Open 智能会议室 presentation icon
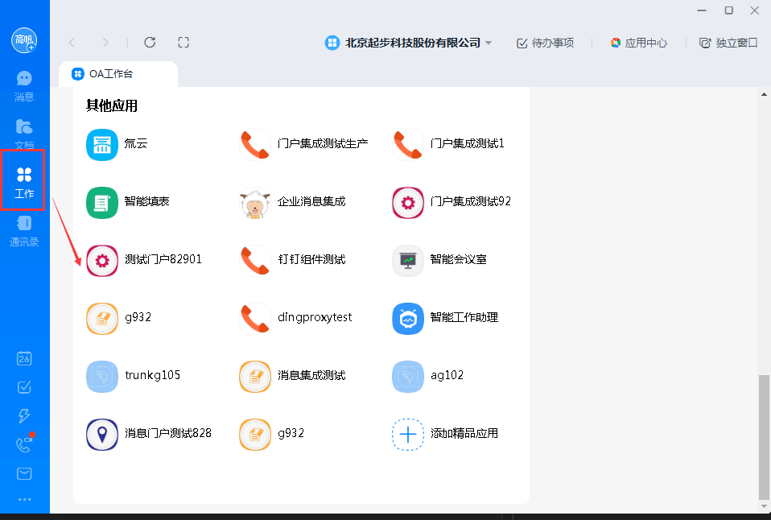The width and height of the screenshot is (771, 520). tap(407, 261)
